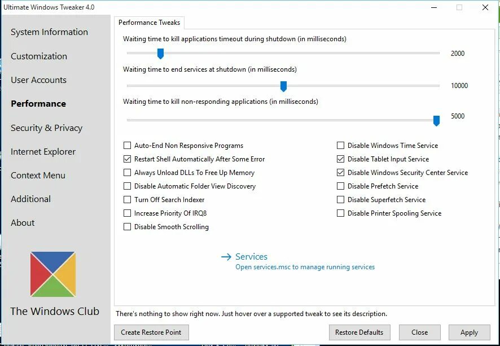
Task: Close the Ultimate Windows Tweaker window
Action: coord(485,7)
